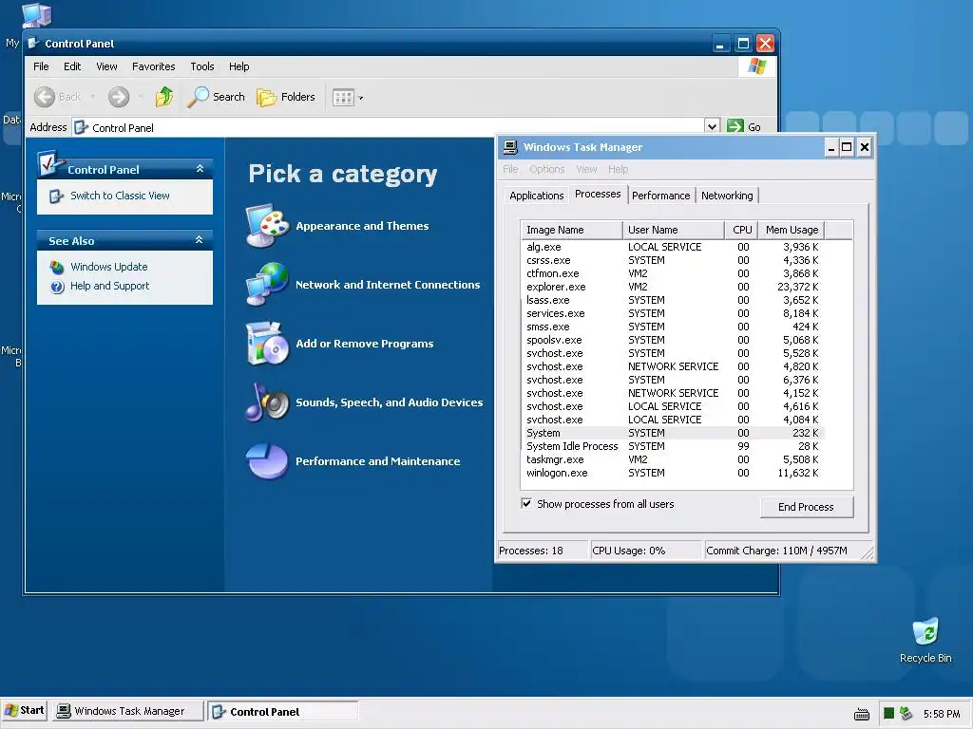Open Options menu in Task Manager
Image resolution: width=973 pixels, height=729 pixels.
pyautogui.click(x=546, y=169)
